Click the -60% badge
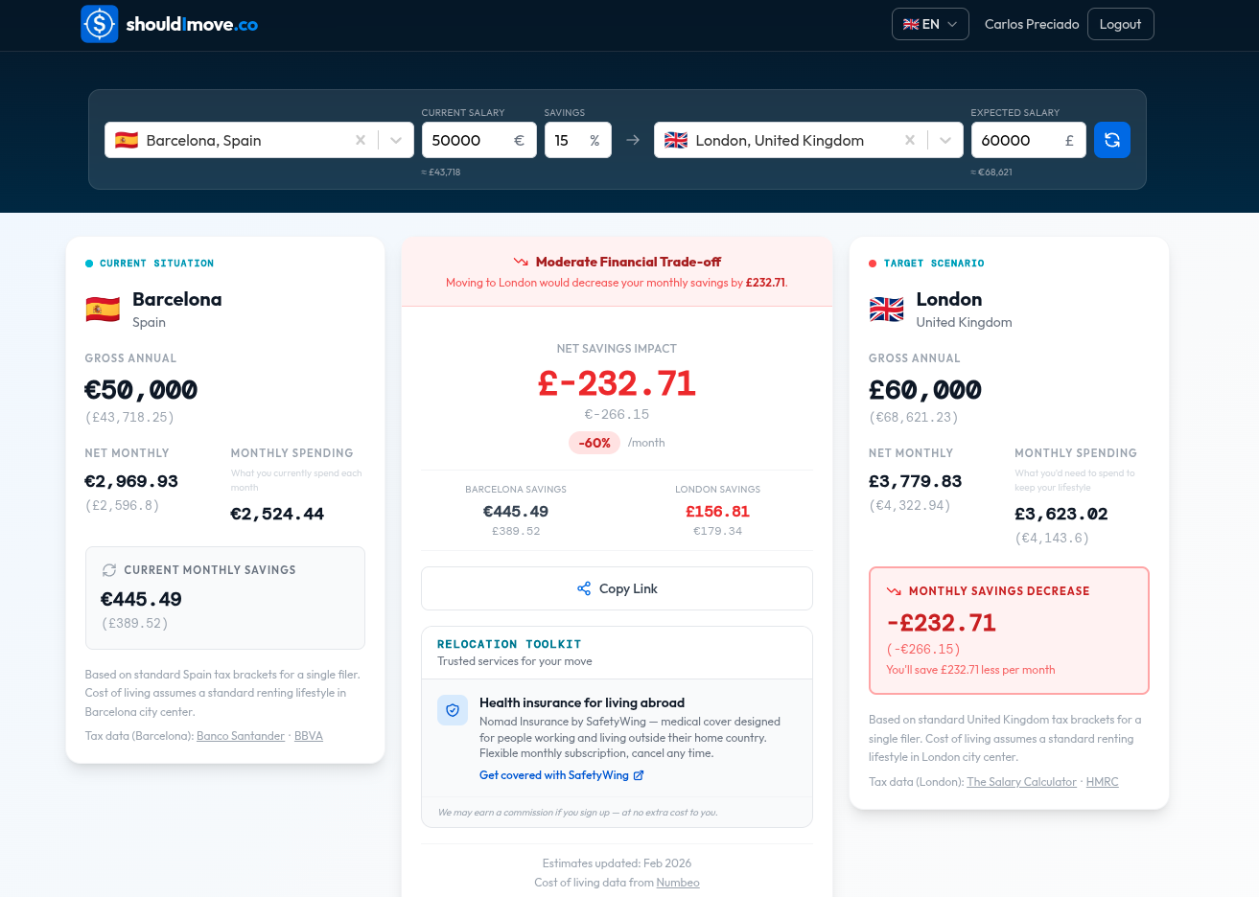1259x897 pixels. pos(595,443)
